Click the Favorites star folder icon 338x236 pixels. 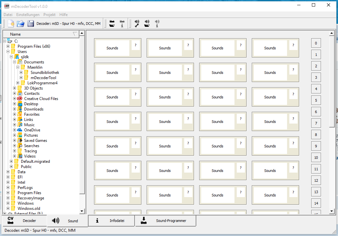pyautogui.click(x=20, y=114)
